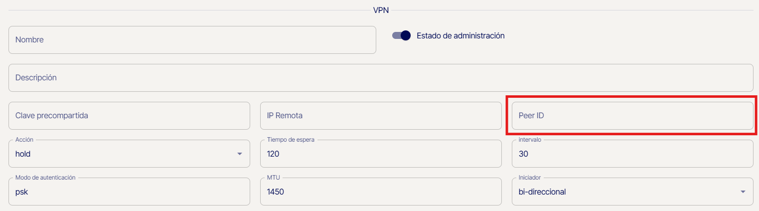Click the 1450 value in MTU field

click(x=276, y=192)
